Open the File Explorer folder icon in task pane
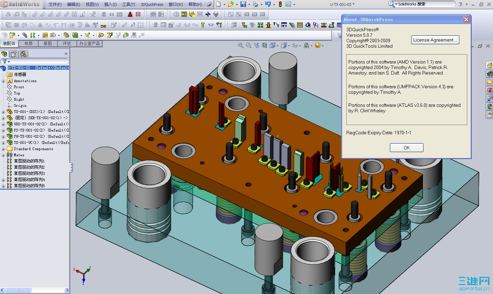The image size is (493, 294). coord(490,82)
